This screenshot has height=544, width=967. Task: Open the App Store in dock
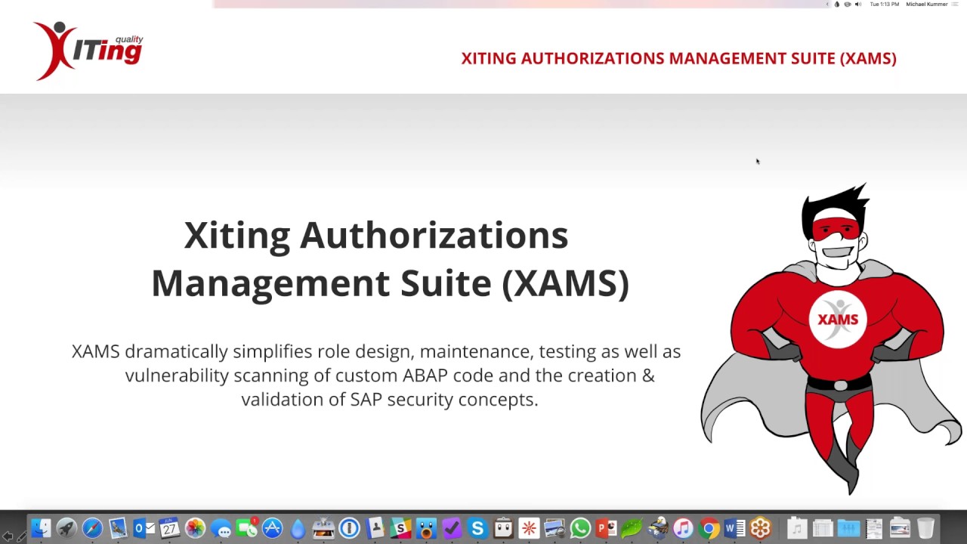tap(272, 528)
